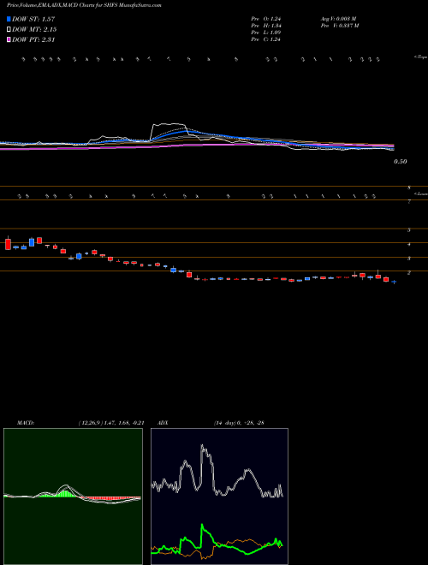Click the blue DOW ST legend swatch
The image size is (428, 565).
point(9,19)
